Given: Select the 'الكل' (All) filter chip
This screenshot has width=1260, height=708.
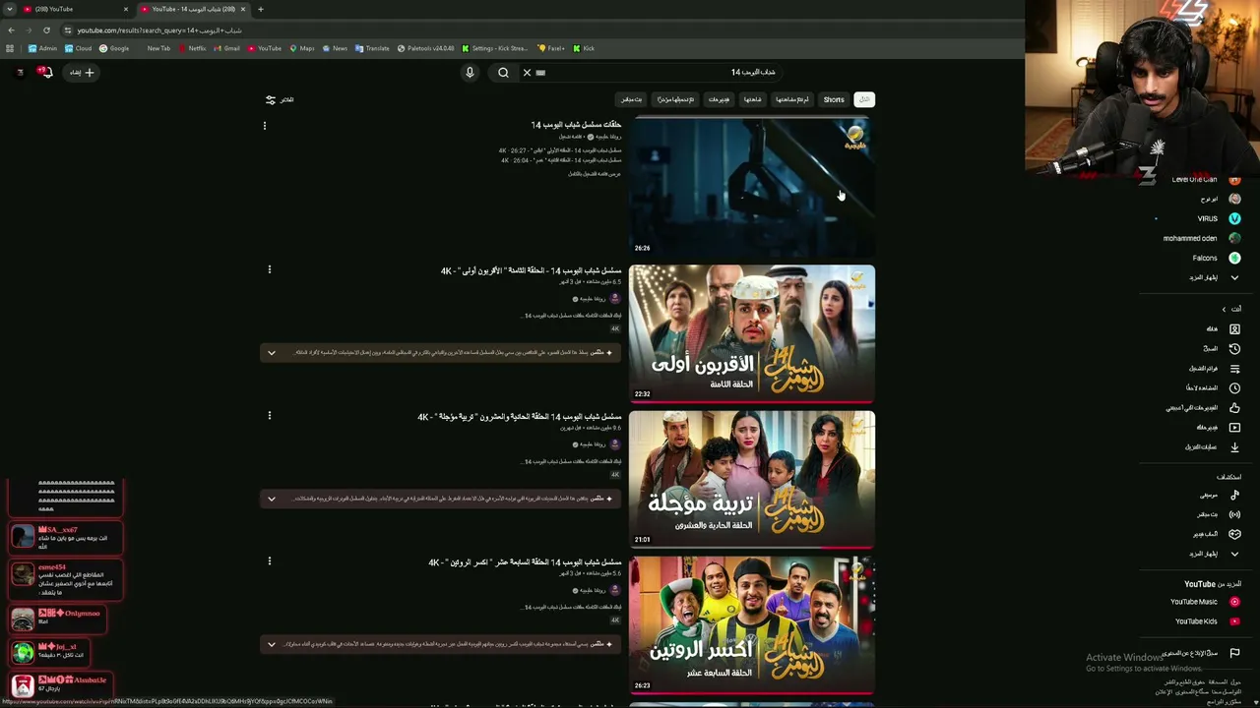Looking at the screenshot, I should coord(864,99).
